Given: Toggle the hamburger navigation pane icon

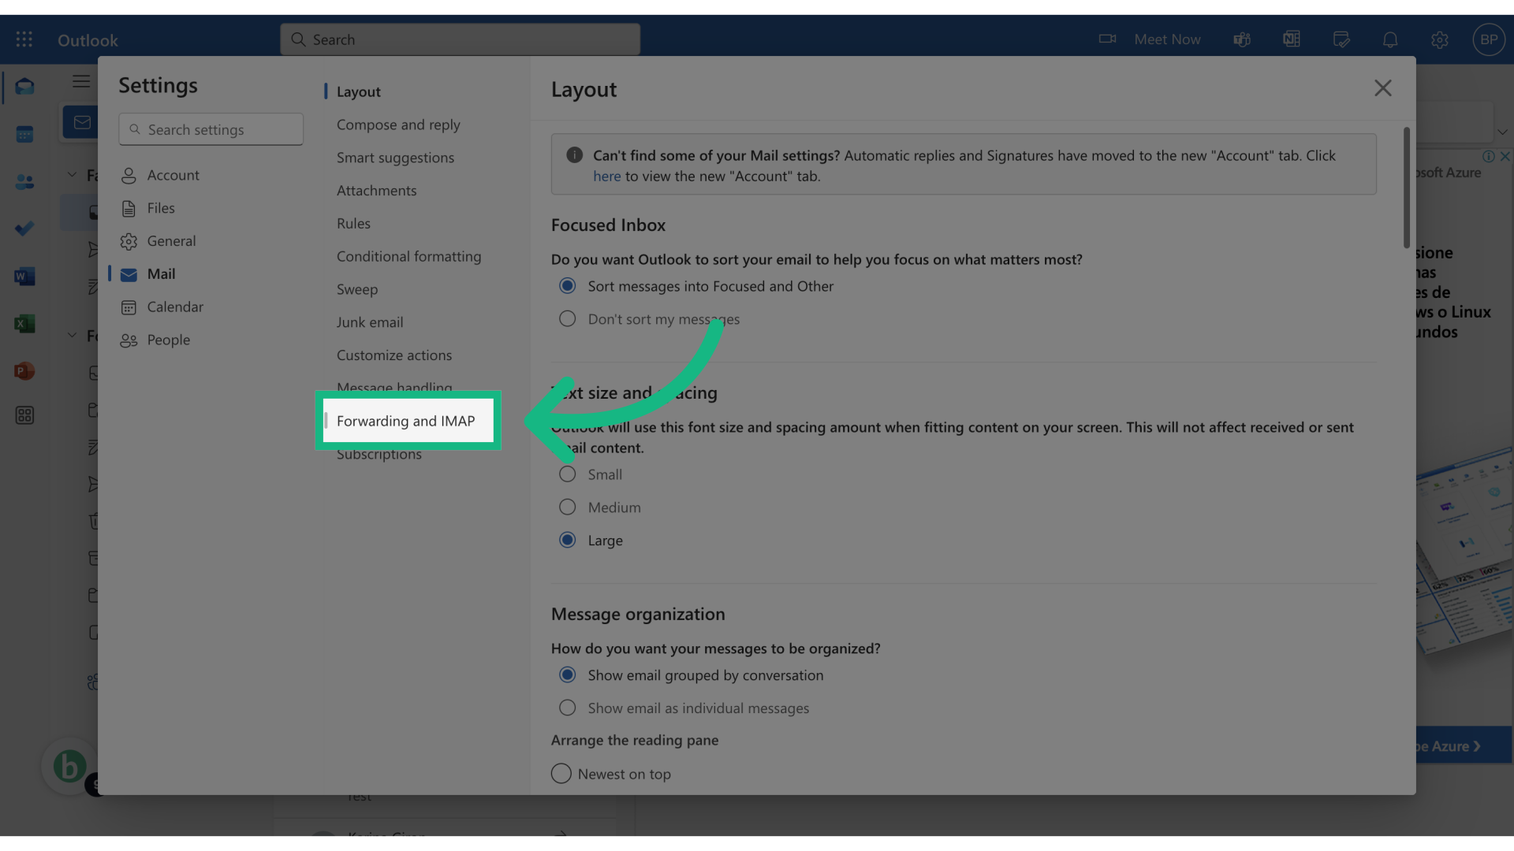Looking at the screenshot, I should [x=81, y=81].
